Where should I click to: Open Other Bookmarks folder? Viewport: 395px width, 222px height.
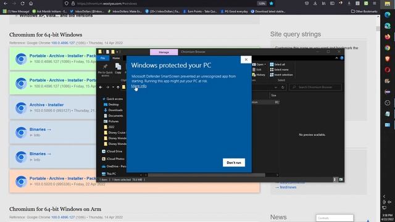click(364, 11)
